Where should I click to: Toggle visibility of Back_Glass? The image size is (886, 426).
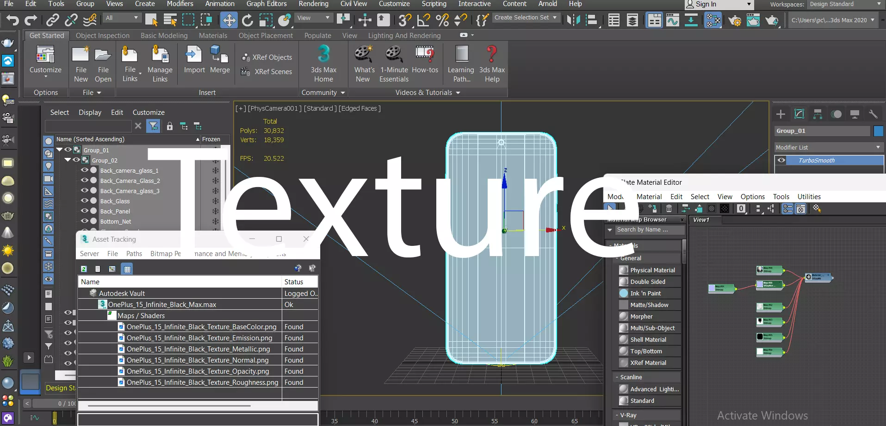[x=85, y=200]
